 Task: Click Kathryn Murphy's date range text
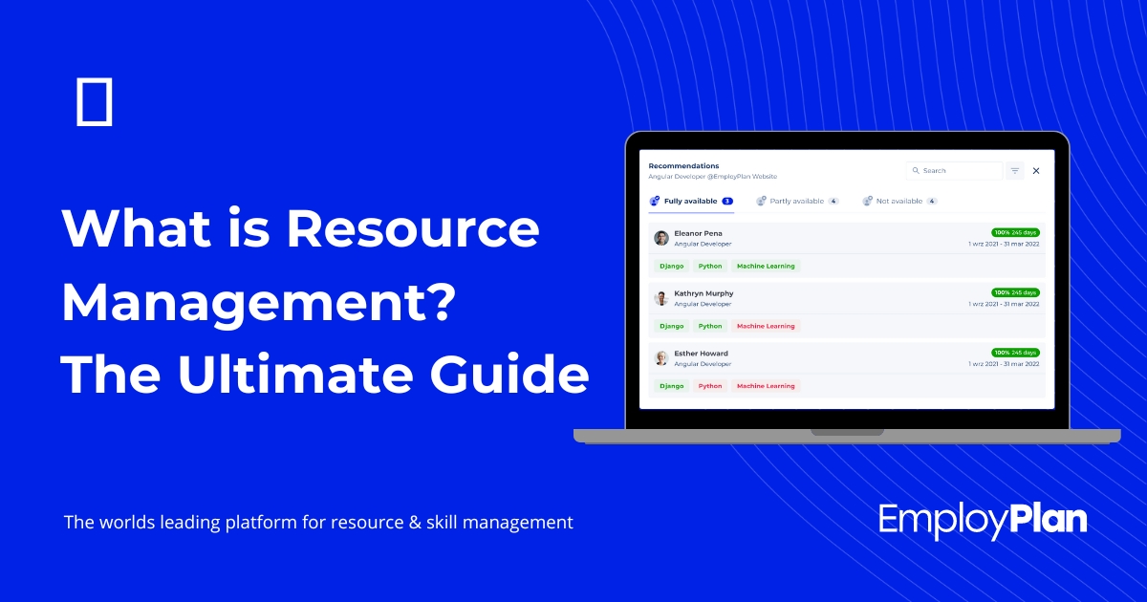pos(1004,304)
